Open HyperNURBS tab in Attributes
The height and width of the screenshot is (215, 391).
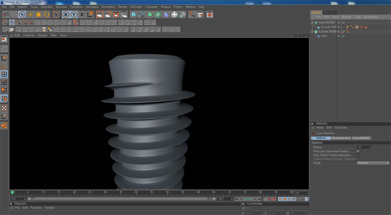361,138
